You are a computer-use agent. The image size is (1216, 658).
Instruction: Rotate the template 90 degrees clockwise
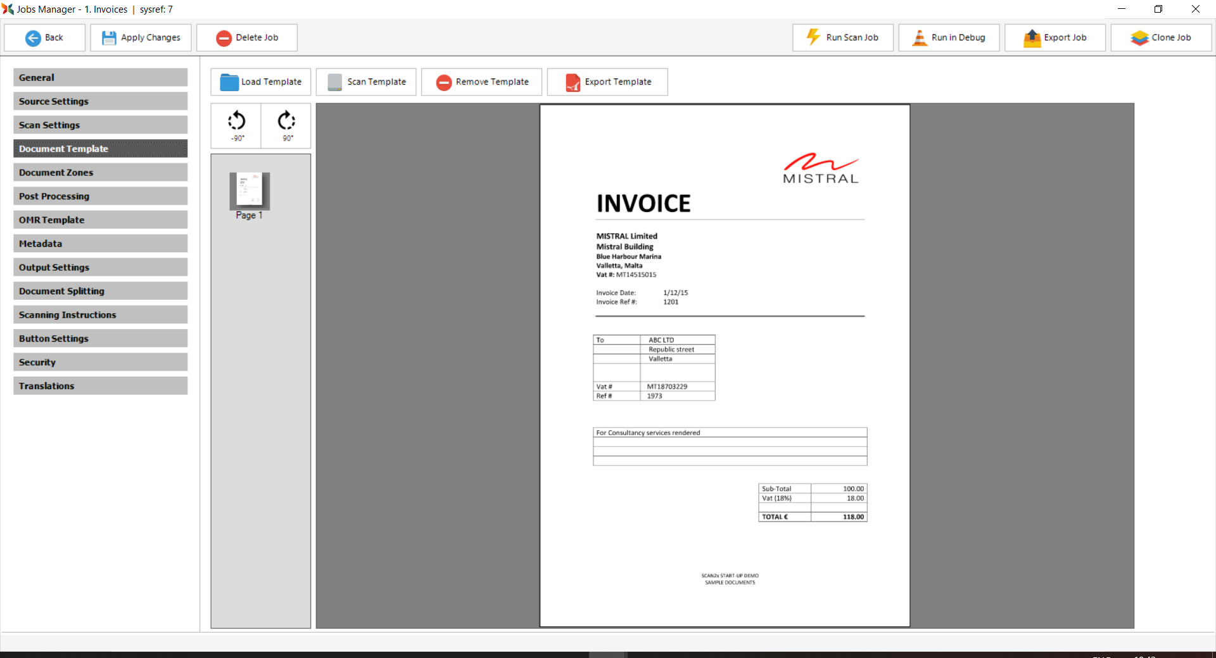287,125
